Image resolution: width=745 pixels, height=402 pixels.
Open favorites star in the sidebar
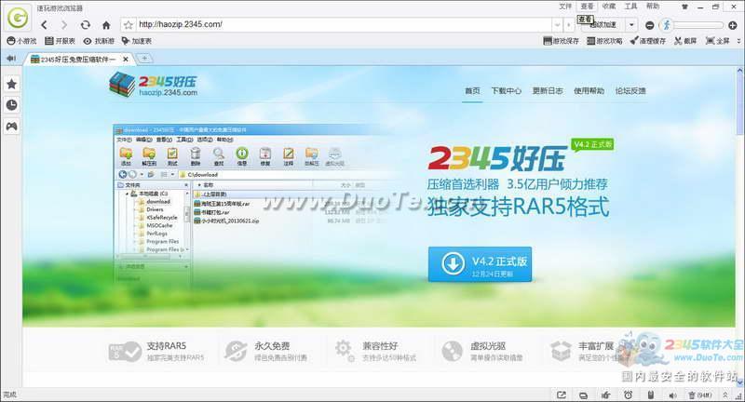[x=11, y=84]
